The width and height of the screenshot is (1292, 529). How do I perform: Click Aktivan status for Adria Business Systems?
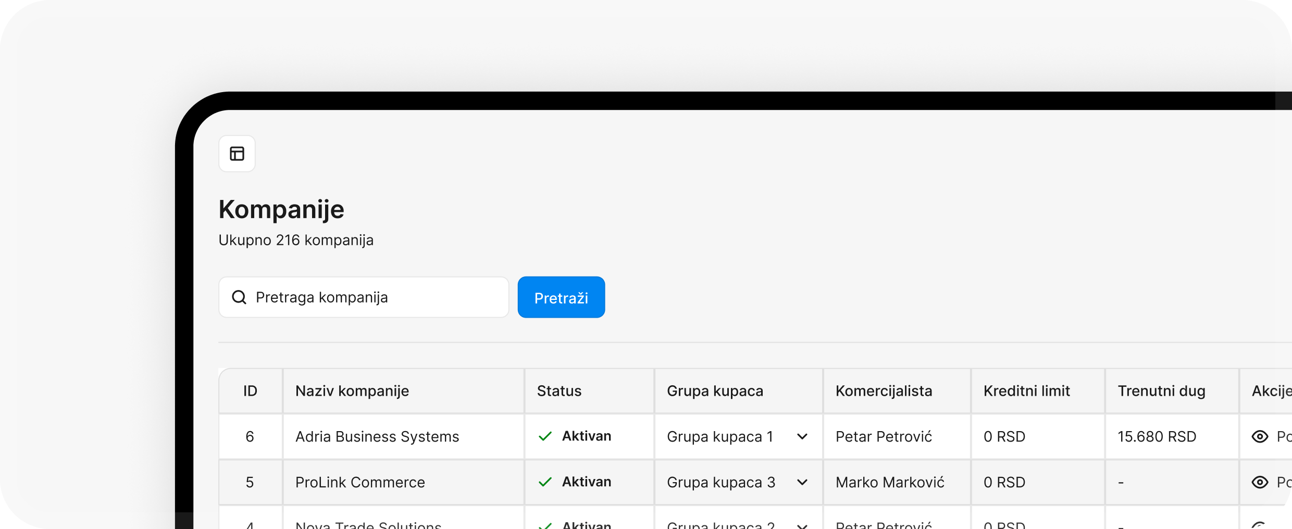tap(587, 436)
